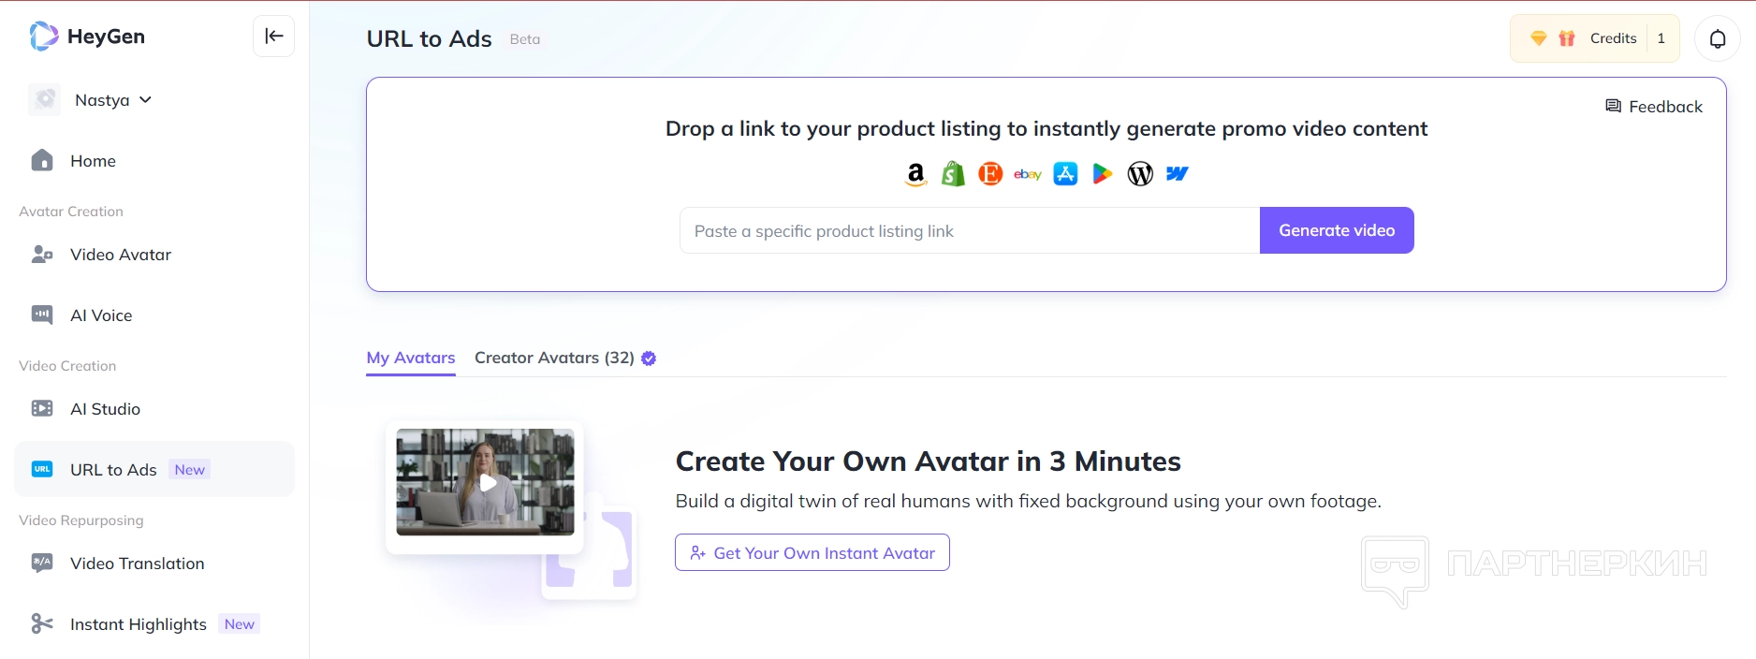Open Video Avatar in the sidebar
This screenshot has width=1756, height=659.
[120, 255]
